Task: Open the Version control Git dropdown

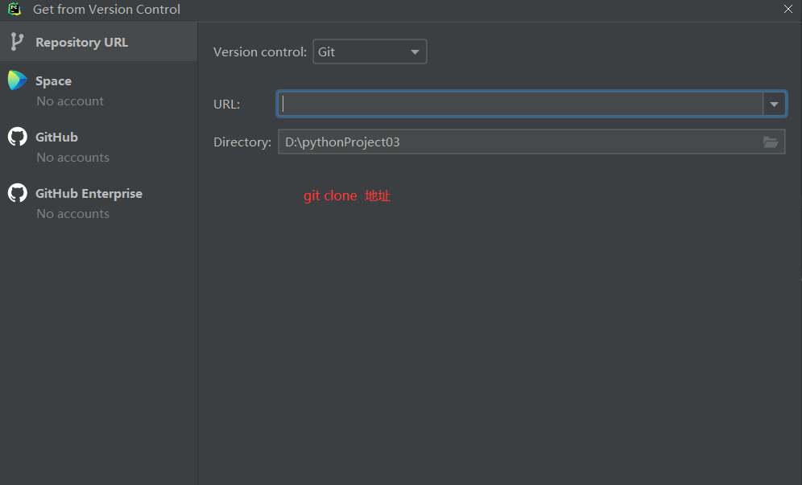Action: point(370,51)
